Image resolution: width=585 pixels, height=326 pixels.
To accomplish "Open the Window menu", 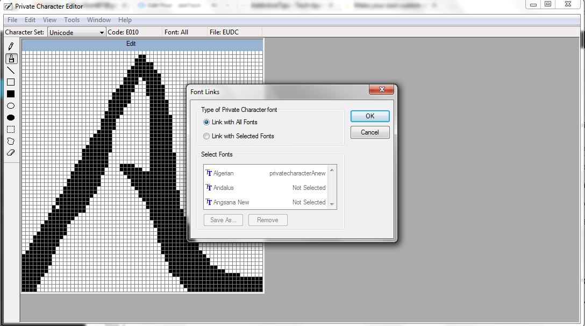I will click(99, 20).
